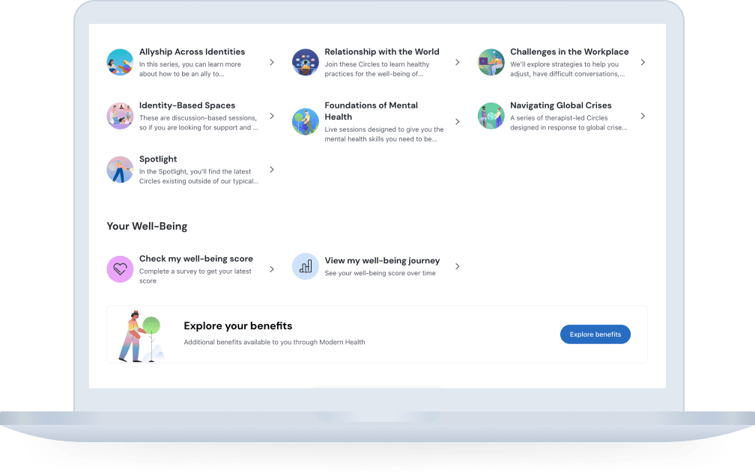
Task: Click 'Complete a survey to get your latest score'
Action: tap(195, 276)
